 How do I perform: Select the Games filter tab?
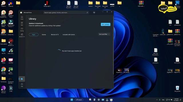[x=44, y=35]
